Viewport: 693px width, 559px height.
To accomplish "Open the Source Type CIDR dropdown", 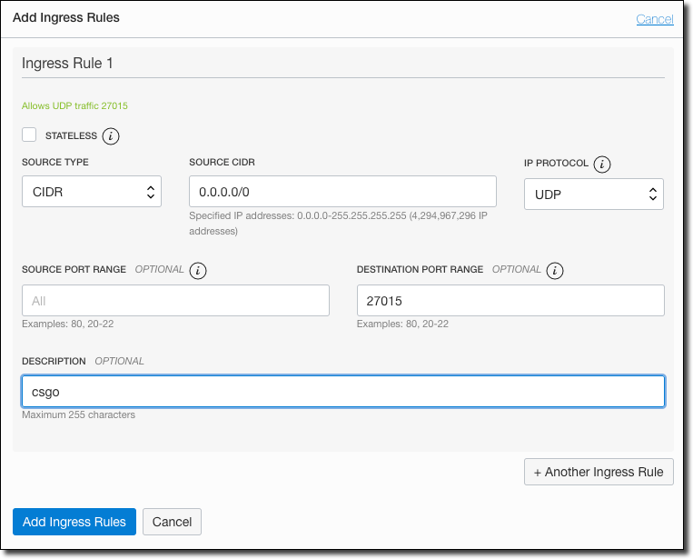I will (x=91, y=193).
